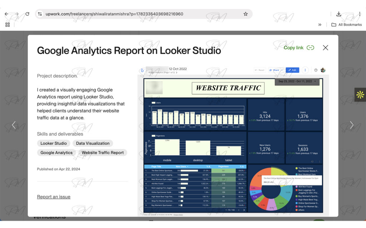Go back using the browser back arrow
The image size is (366, 228).
click(6, 14)
